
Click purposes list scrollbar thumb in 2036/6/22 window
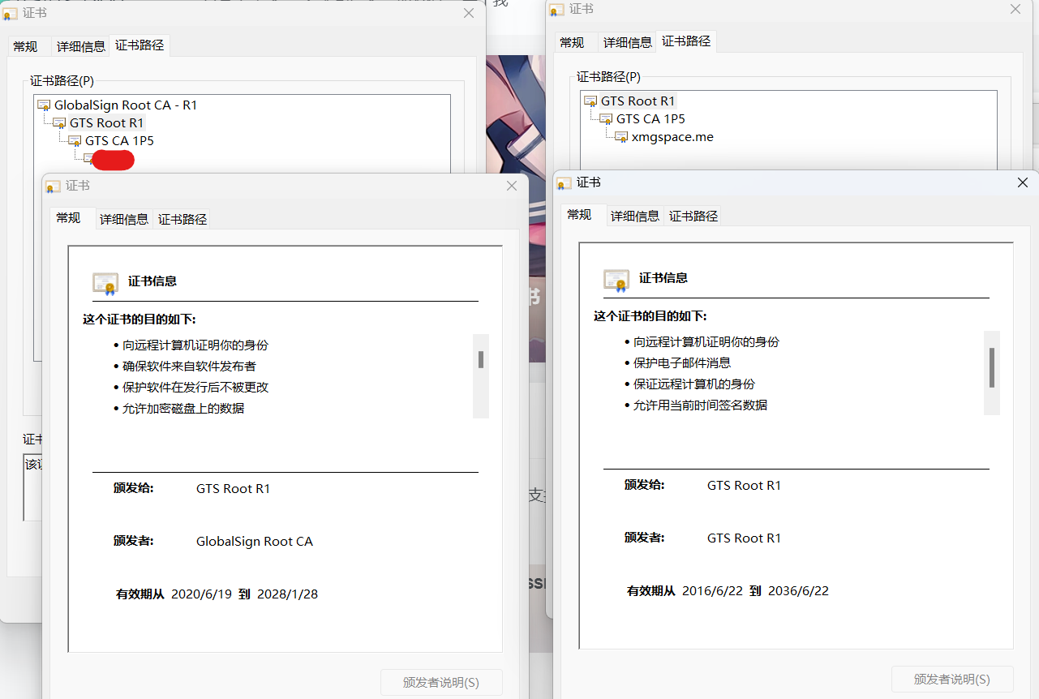(x=992, y=367)
